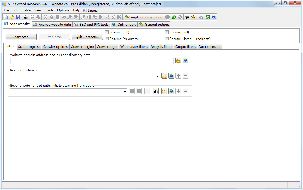Screen dimensions: 303x190
Task: Click the green share icon in toolbar
Action: click(208, 17)
